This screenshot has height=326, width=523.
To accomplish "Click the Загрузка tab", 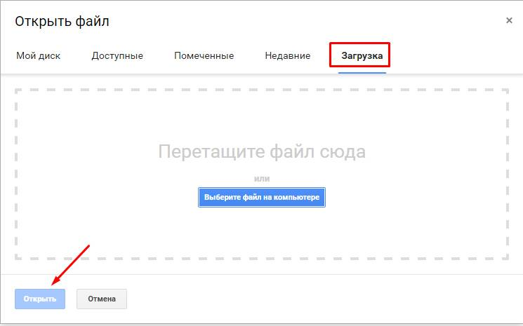I will point(362,55).
